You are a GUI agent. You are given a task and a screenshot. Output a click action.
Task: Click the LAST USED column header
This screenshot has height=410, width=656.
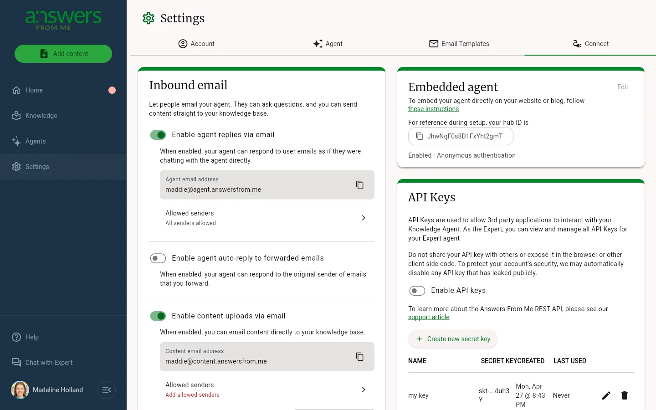(x=570, y=361)
